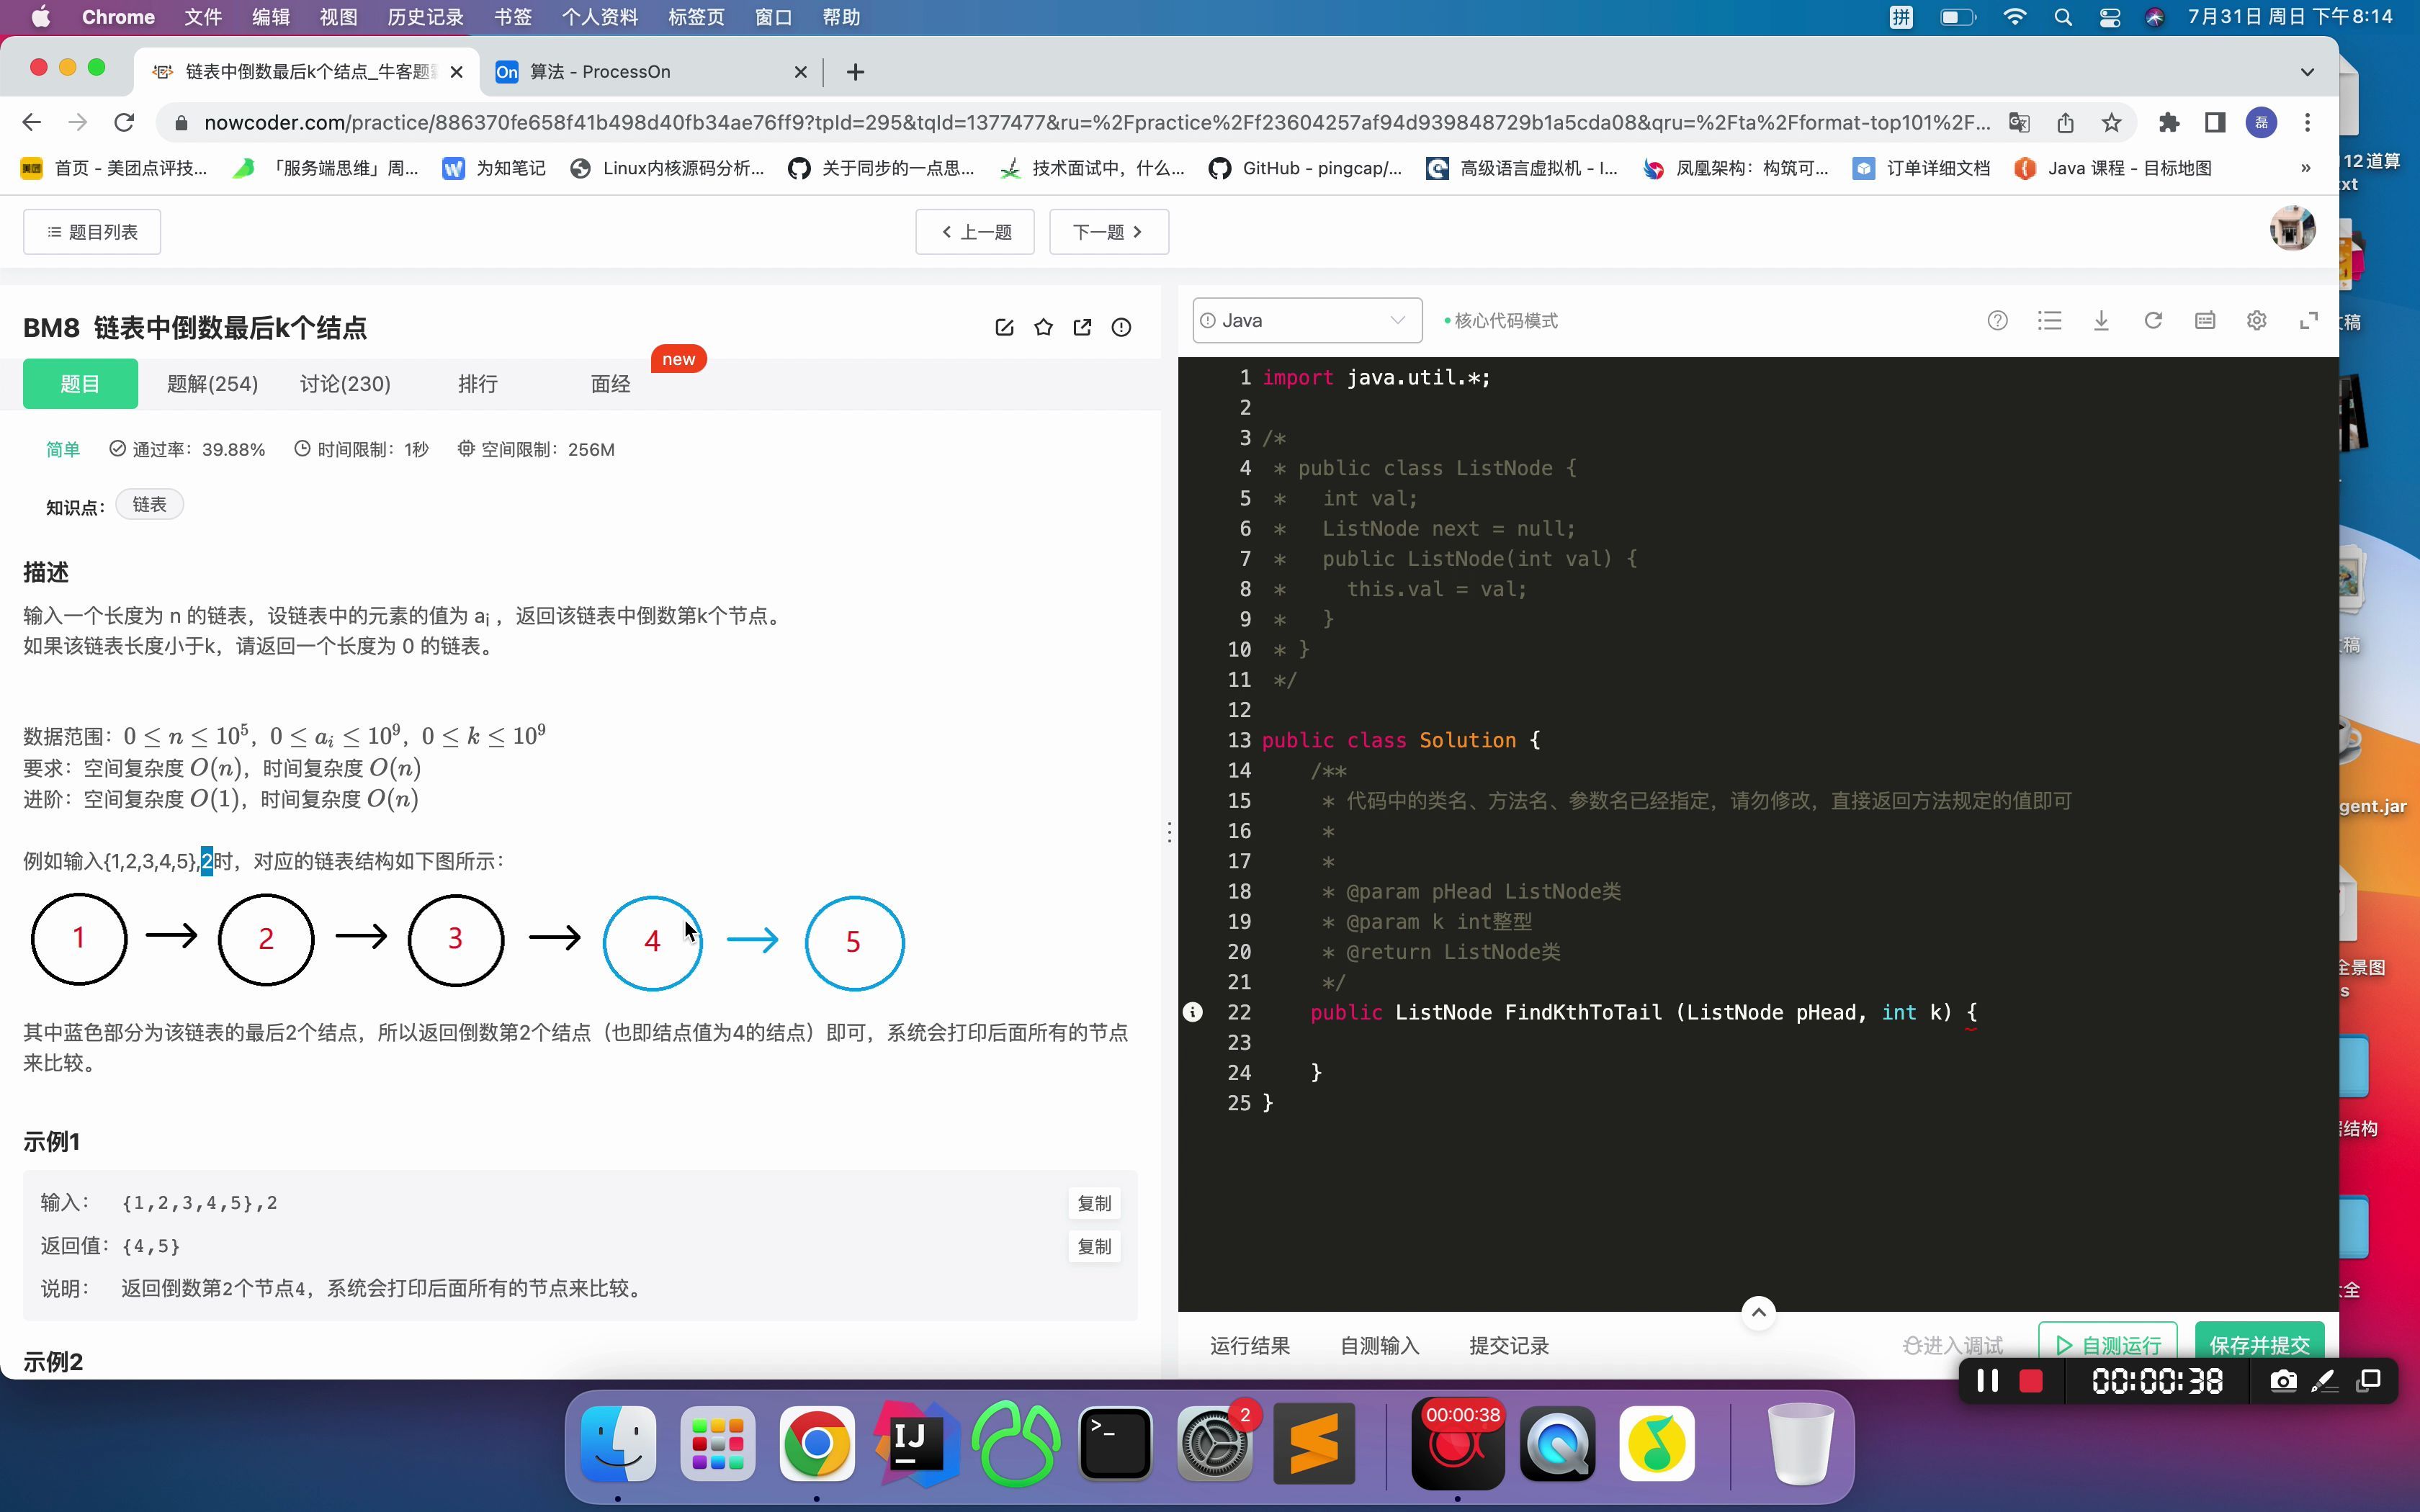This screenshot has height=1512, width=2420.
Task: Click 自测运行 self-test run button
Action: pyautogui.click(x=2110, y=1343)
